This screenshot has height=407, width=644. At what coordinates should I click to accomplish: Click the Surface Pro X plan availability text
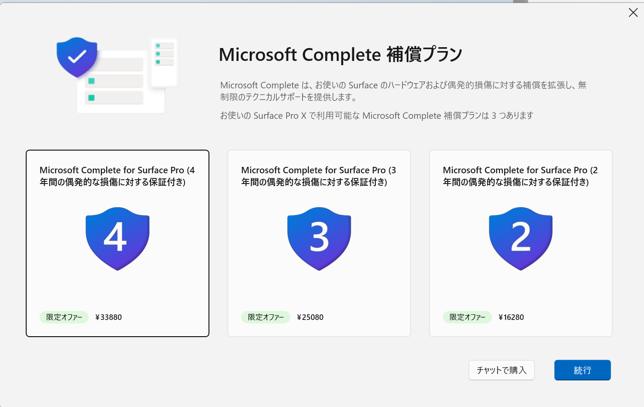tap(377, 116)
